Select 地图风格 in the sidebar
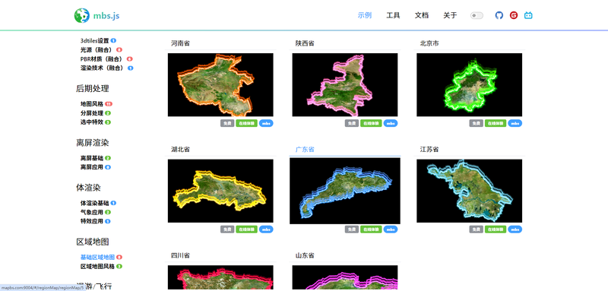608x291 pixels. [92, 104]
